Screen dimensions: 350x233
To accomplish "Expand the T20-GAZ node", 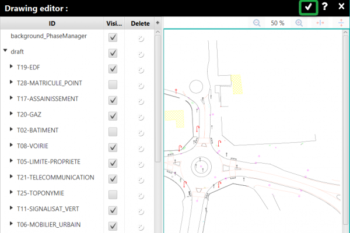I will click(11, 114).
